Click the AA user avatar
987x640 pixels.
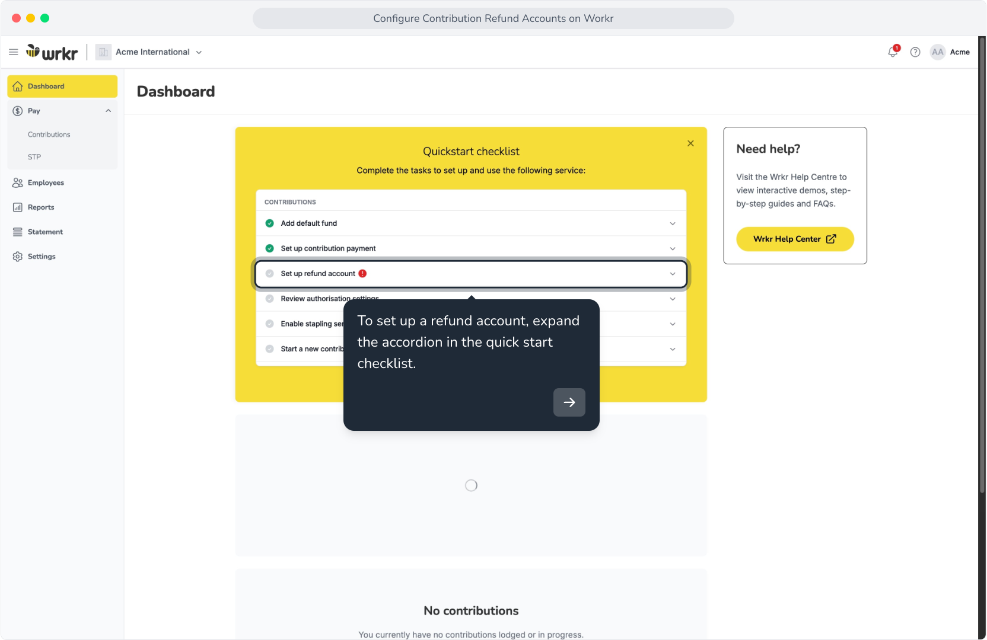(938, 52)
